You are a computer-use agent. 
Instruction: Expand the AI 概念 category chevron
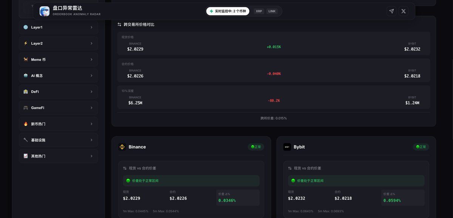[x=91, y=75]
